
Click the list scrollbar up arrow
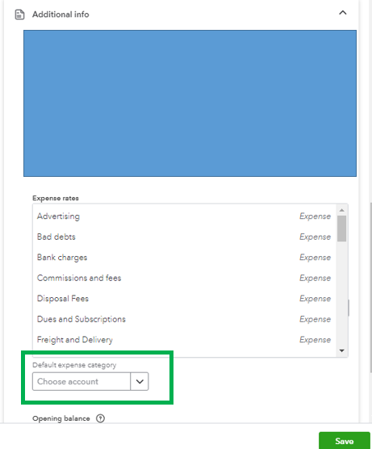(x=341, y=210)
